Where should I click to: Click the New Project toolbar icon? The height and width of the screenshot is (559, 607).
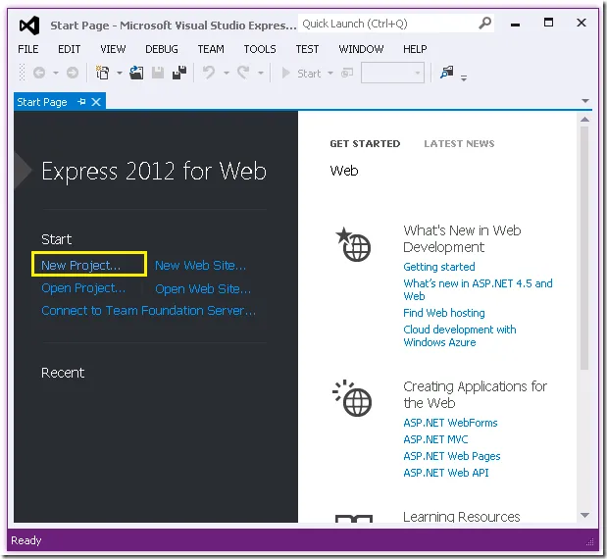(x=102, y=73)
